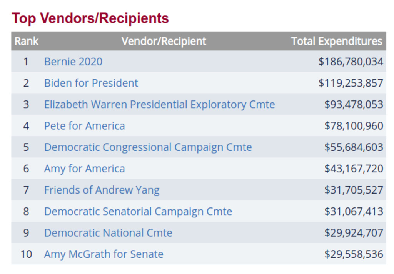The width and height of the screenshot is (394, 274).
Task: Sort by the Rank column header
Action: [x=27, y=41]
